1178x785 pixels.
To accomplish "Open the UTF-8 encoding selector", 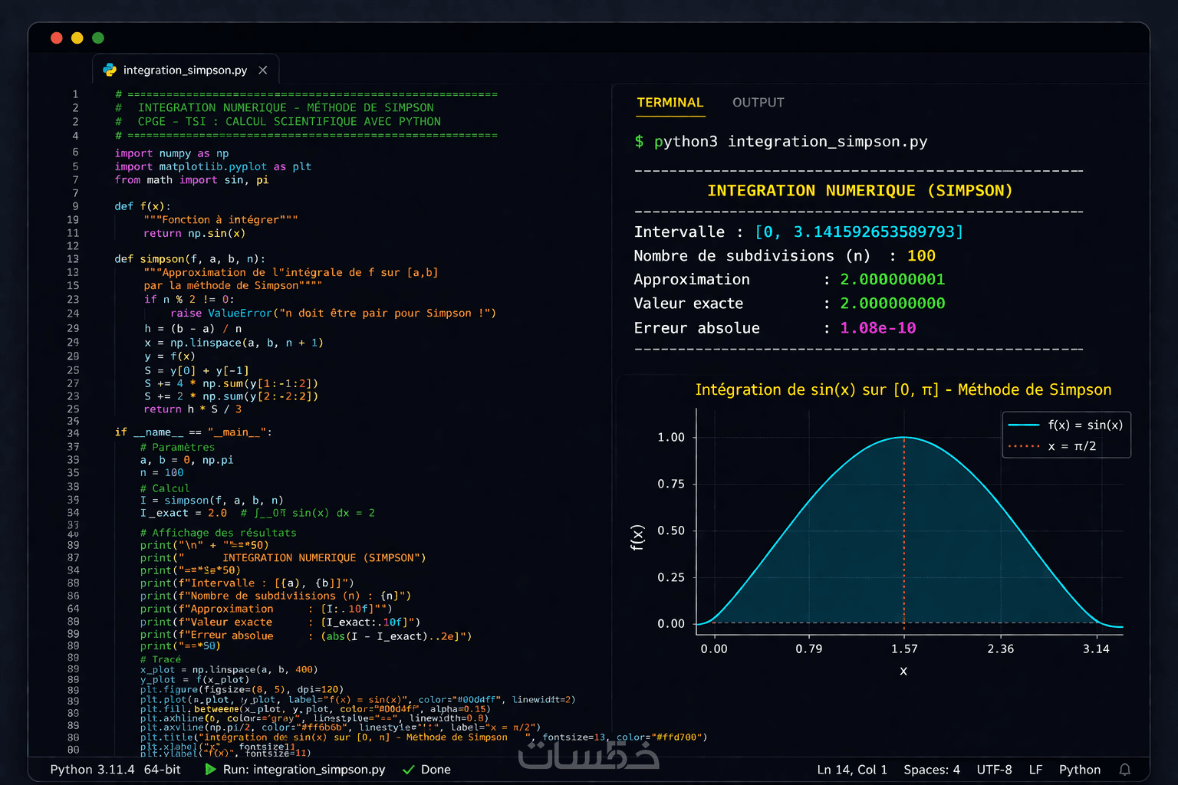I will (994, 770).
